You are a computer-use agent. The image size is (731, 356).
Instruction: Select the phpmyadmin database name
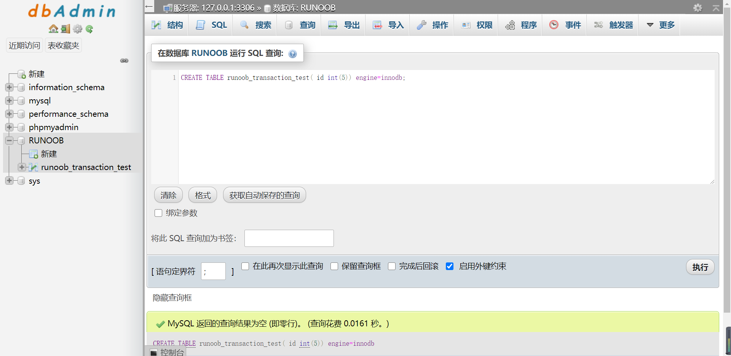(x=54, y=127)
